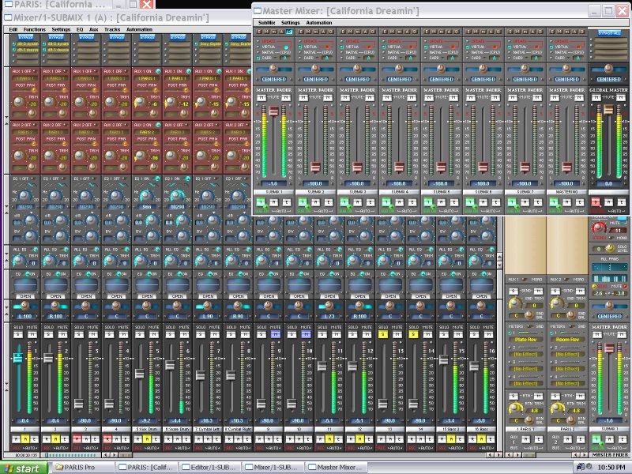Open the CARD A selector on SUBMIX 1

[285, 58]
